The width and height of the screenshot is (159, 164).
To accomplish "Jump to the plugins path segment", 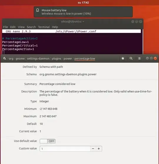I will pos(57,58).
